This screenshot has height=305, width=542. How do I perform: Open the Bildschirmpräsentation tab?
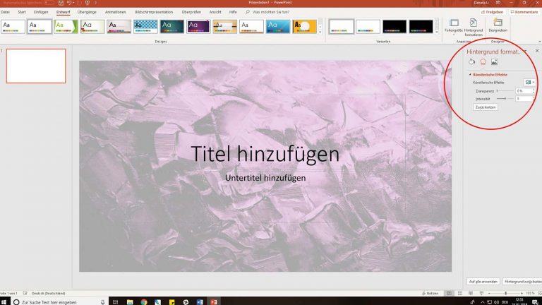pyautogui.click(x=154, y=12)
